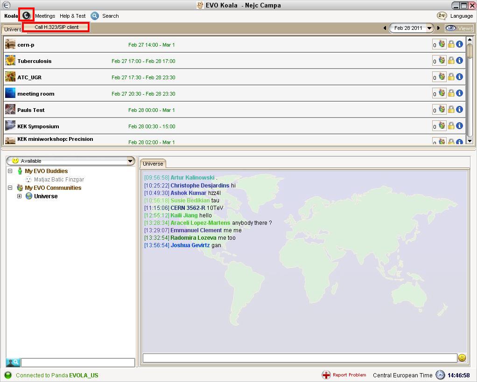Go to the previous day arrow
This screenshot has width=477, height=382.
[385, 28]
